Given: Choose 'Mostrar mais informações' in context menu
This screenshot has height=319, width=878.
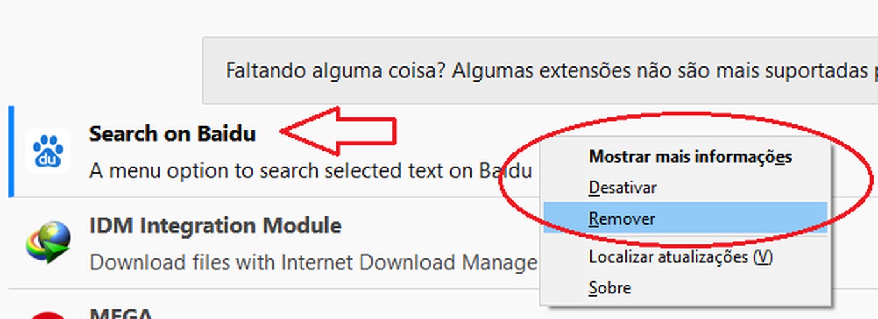Looking at the screenshot, I should click(690, 156).
